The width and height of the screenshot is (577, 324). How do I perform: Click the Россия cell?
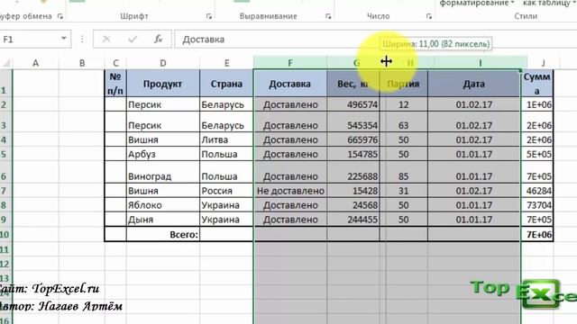[x=226, y=191]
